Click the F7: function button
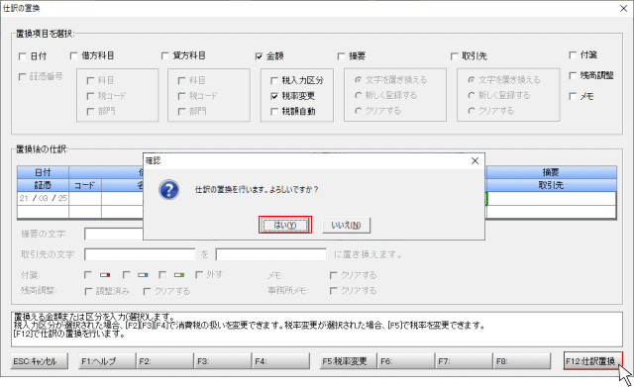The height and width of the screenshot is (387, 634). (x=465, y=361)
